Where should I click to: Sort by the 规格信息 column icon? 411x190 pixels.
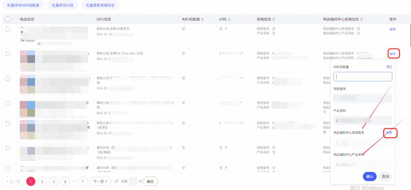tap(274, 19)
